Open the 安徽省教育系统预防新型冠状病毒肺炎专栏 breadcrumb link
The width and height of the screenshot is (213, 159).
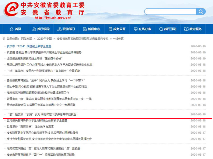(x=82, y=39)
